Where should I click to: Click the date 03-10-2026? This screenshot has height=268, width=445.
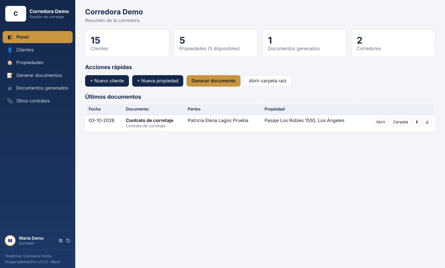pos(102,121)
